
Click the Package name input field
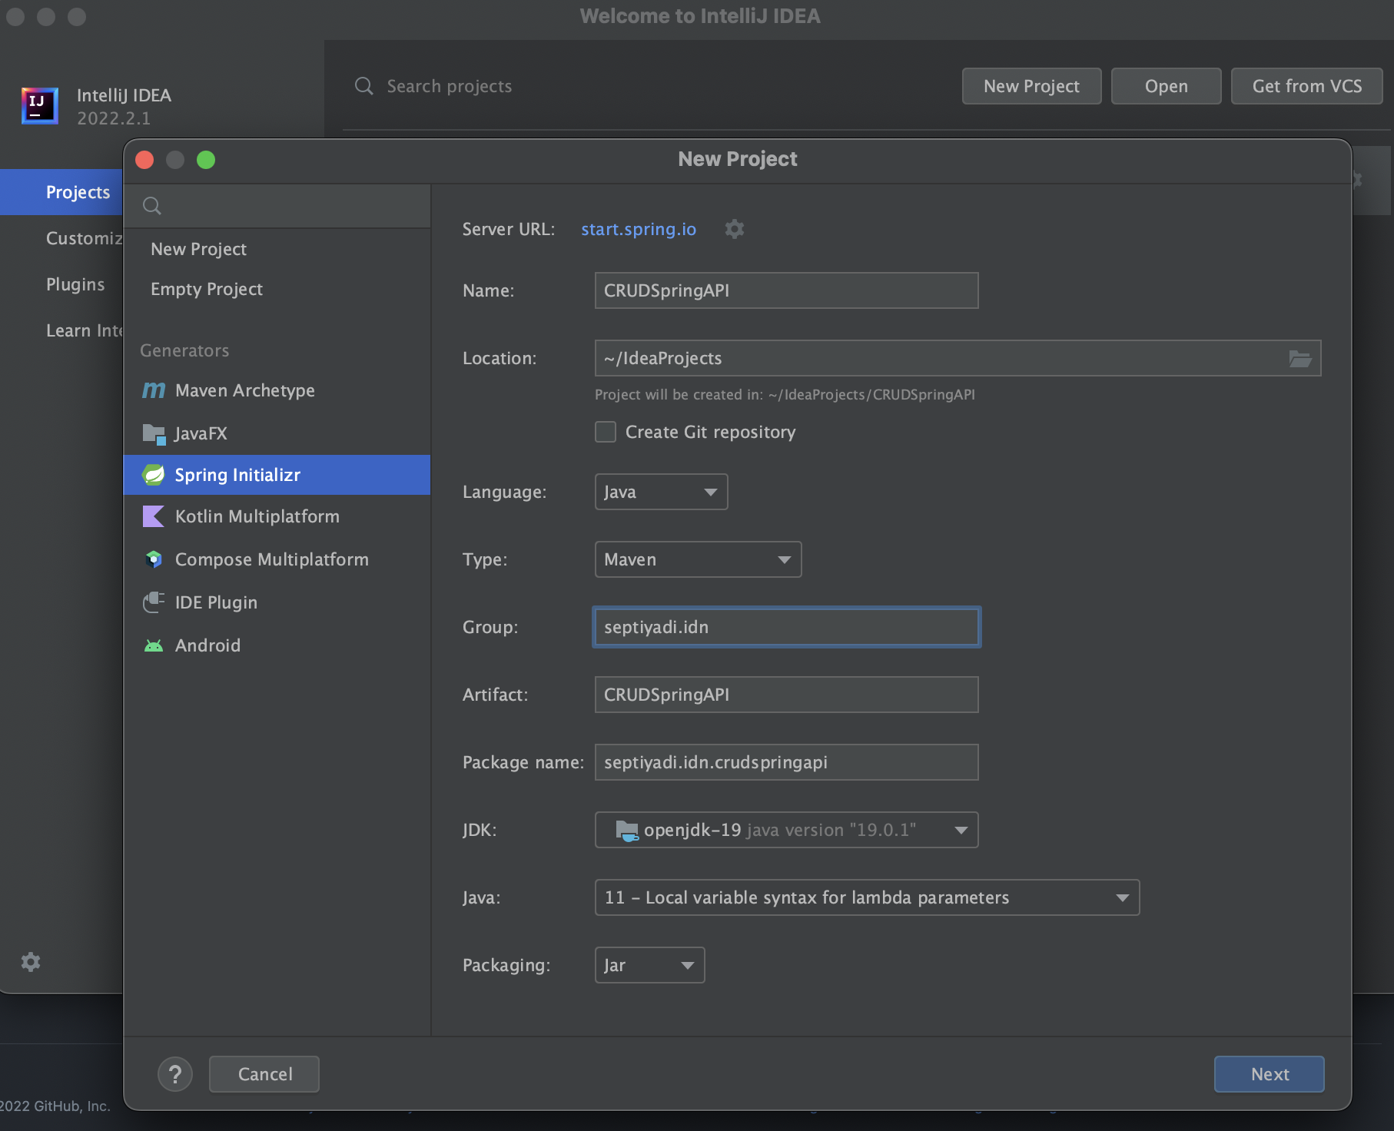tap(786, 762)
